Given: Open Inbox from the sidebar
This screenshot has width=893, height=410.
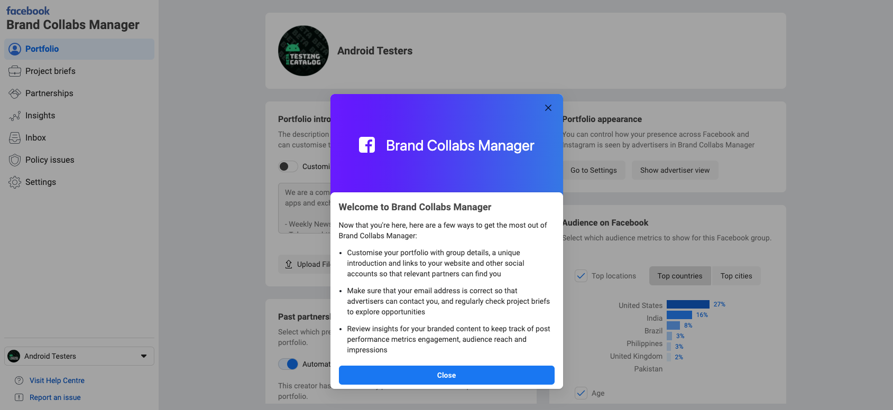Looking at the screenshot, I should point(79,138).
